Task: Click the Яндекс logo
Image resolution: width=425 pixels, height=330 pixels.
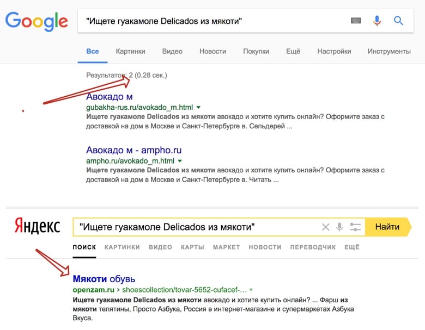Action: [37, 226]
